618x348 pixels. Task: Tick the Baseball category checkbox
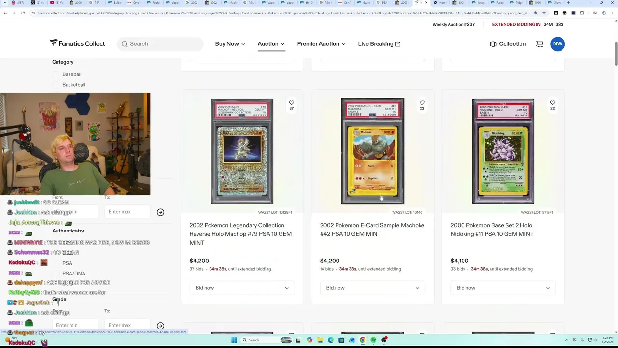(x=56, y=74)
